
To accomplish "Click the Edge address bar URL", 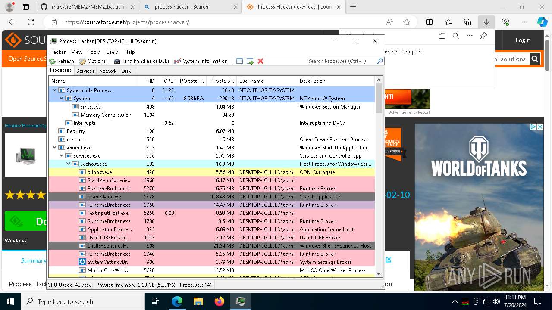I will (127, 22).
